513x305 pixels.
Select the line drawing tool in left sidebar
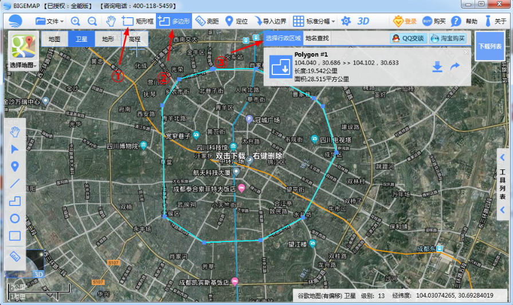click(15, 184)
